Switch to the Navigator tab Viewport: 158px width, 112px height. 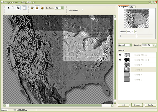pyautogui.click(x=123, y=6)
